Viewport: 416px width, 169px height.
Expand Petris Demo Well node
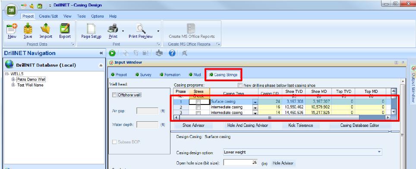[x=13, y=79]
